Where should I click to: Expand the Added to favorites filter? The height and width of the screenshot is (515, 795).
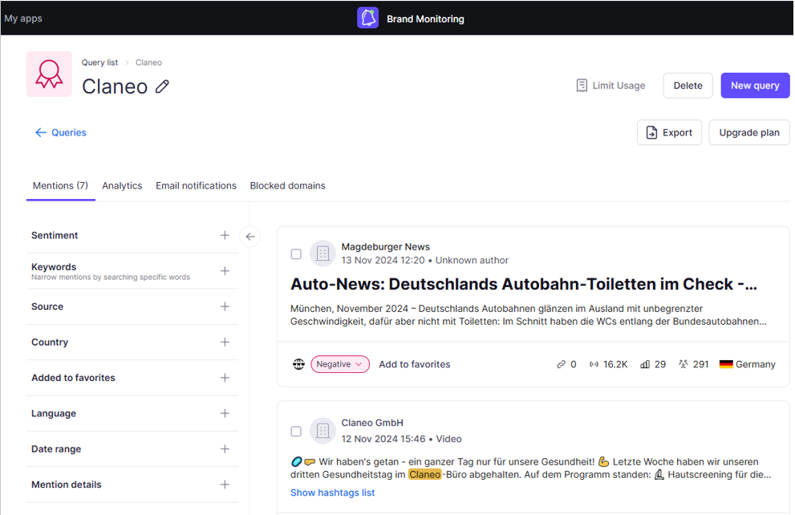point(225,378)
